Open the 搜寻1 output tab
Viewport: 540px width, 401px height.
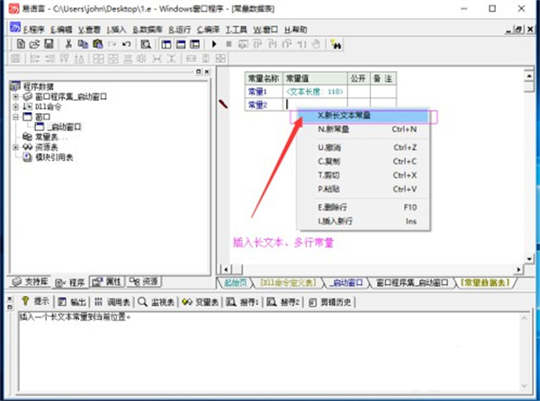pos(242,302)
